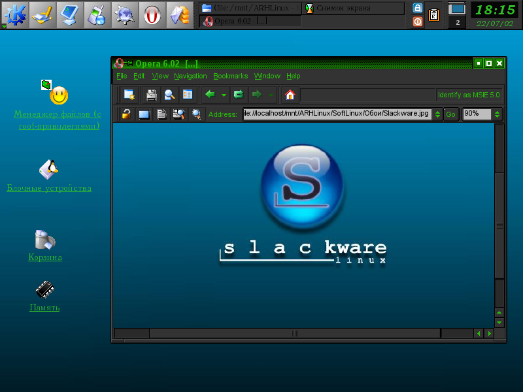Image resolution: width=523 pixels, height=392 pixels.
Task: Toggle the document mode icon in address bar
Action: (x=161, y=114)
